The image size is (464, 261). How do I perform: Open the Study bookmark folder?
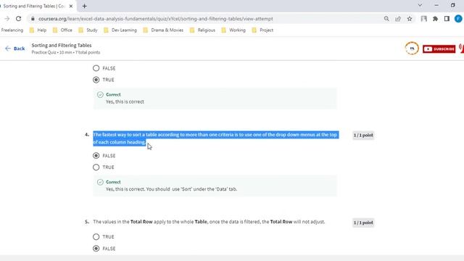tap(88, 30)
